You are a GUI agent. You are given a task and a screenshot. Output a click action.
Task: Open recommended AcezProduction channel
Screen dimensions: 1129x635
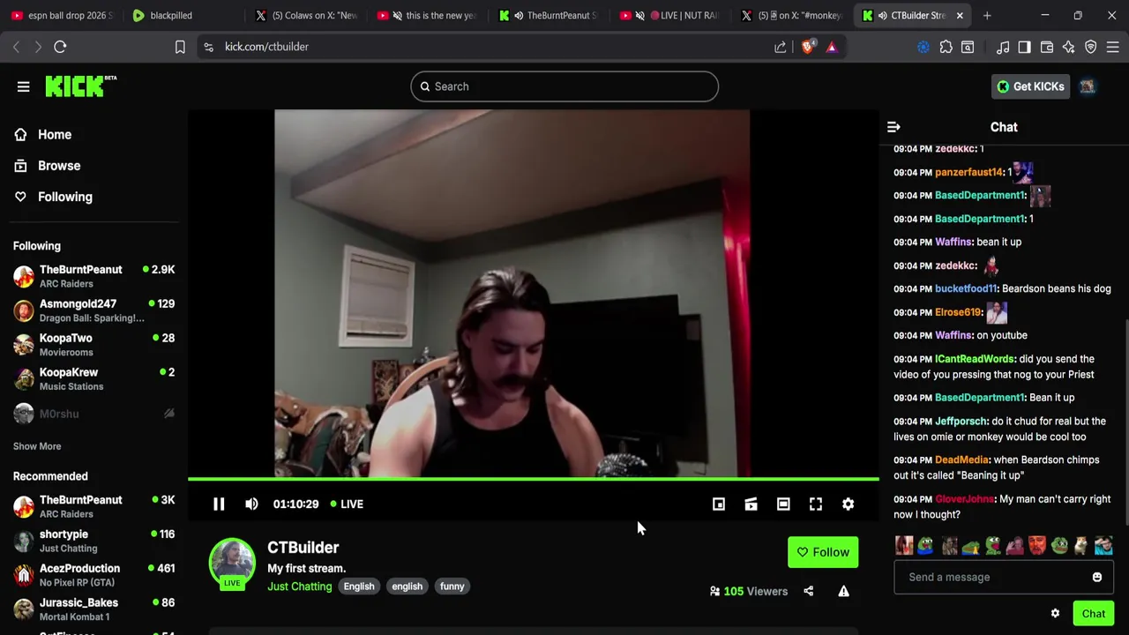[93, 575]
